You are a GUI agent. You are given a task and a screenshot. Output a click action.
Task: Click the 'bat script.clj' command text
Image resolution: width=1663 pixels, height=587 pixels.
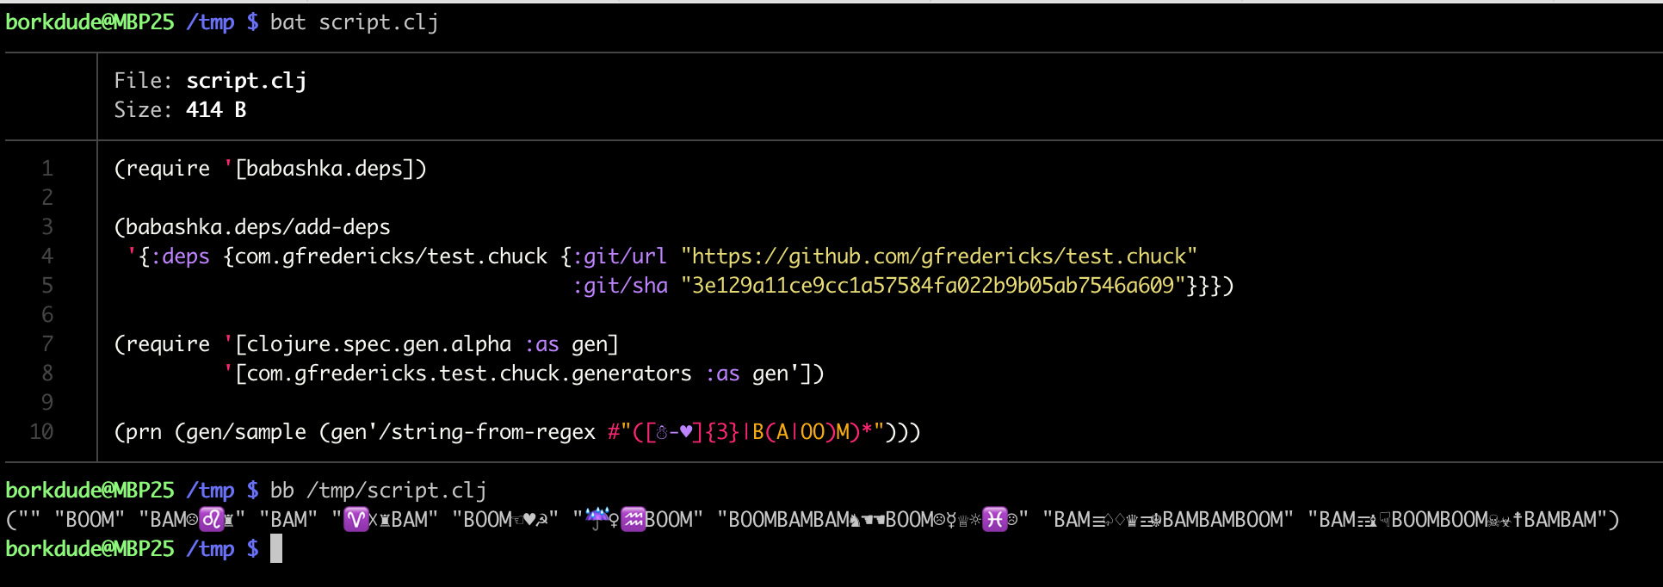click(x=355, y=22)
